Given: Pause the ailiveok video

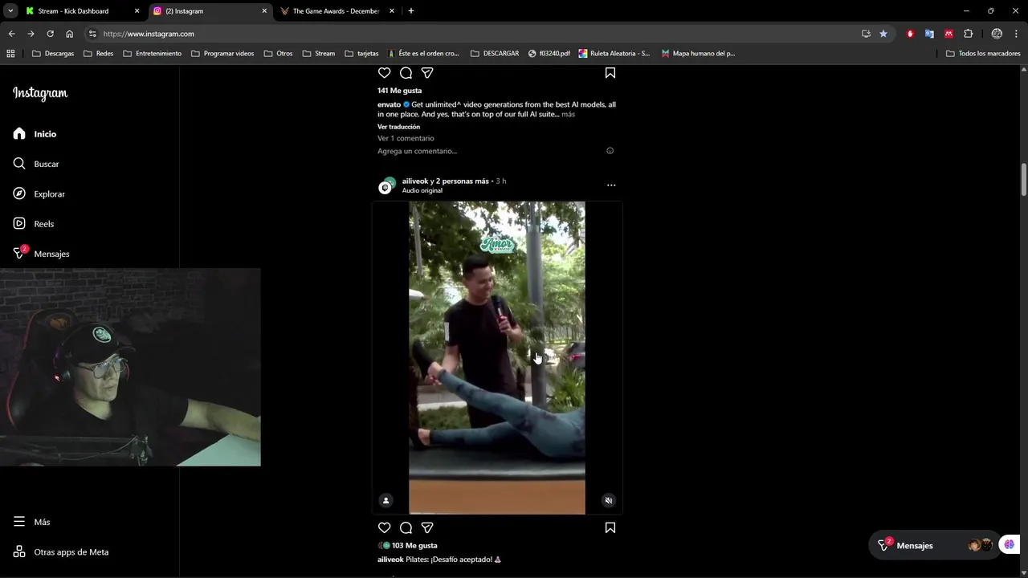Looking at the screenshot, I should point(497,358).
